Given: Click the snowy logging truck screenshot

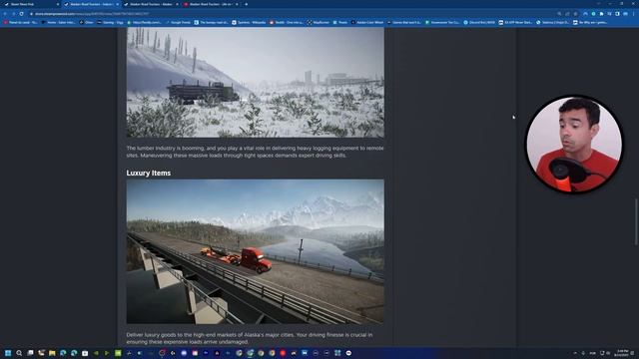Looking at the screenshot, I should click(x=256, y=83).
